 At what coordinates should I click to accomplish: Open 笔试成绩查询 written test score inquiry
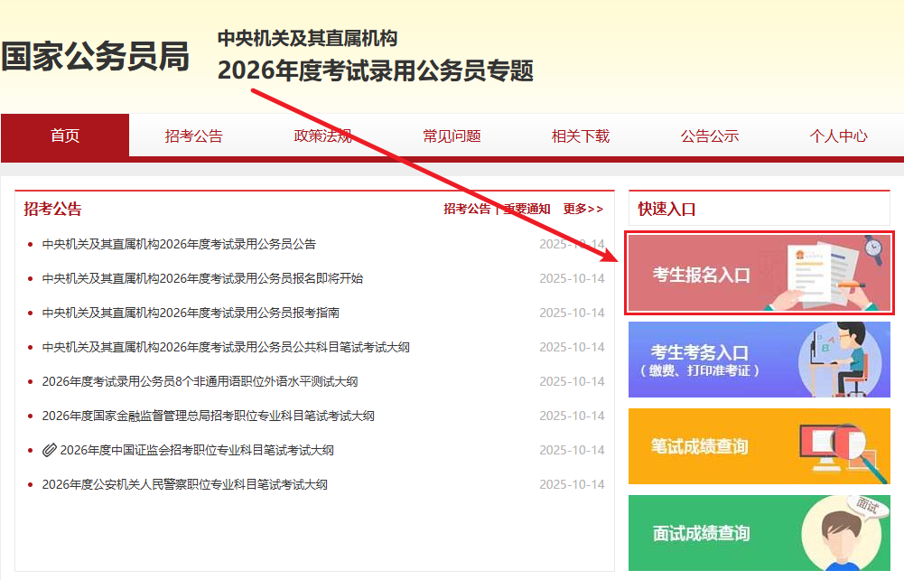coord(759,446)
